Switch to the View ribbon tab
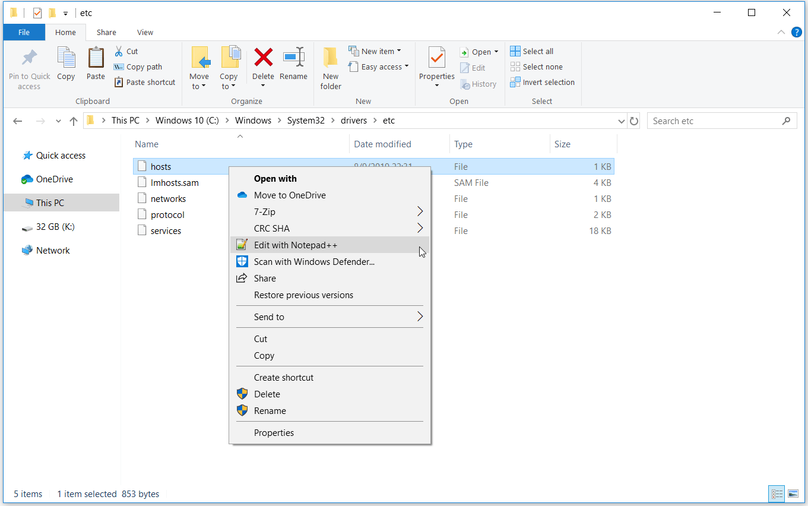 (145, 32)
